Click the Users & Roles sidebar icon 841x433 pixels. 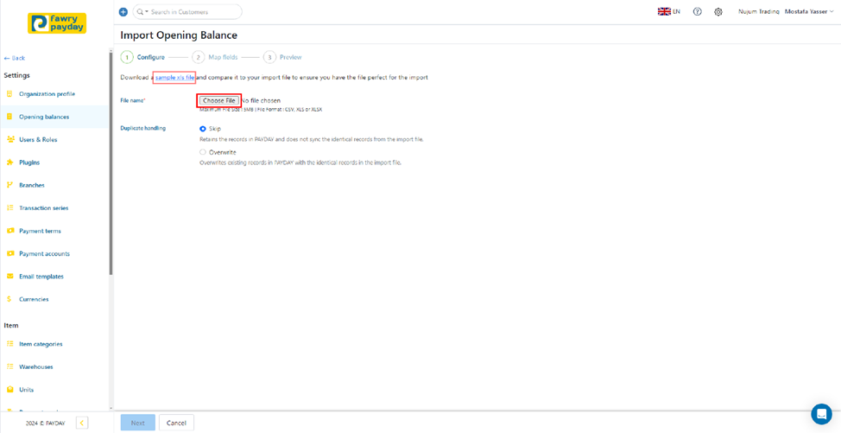pos(10,139)
